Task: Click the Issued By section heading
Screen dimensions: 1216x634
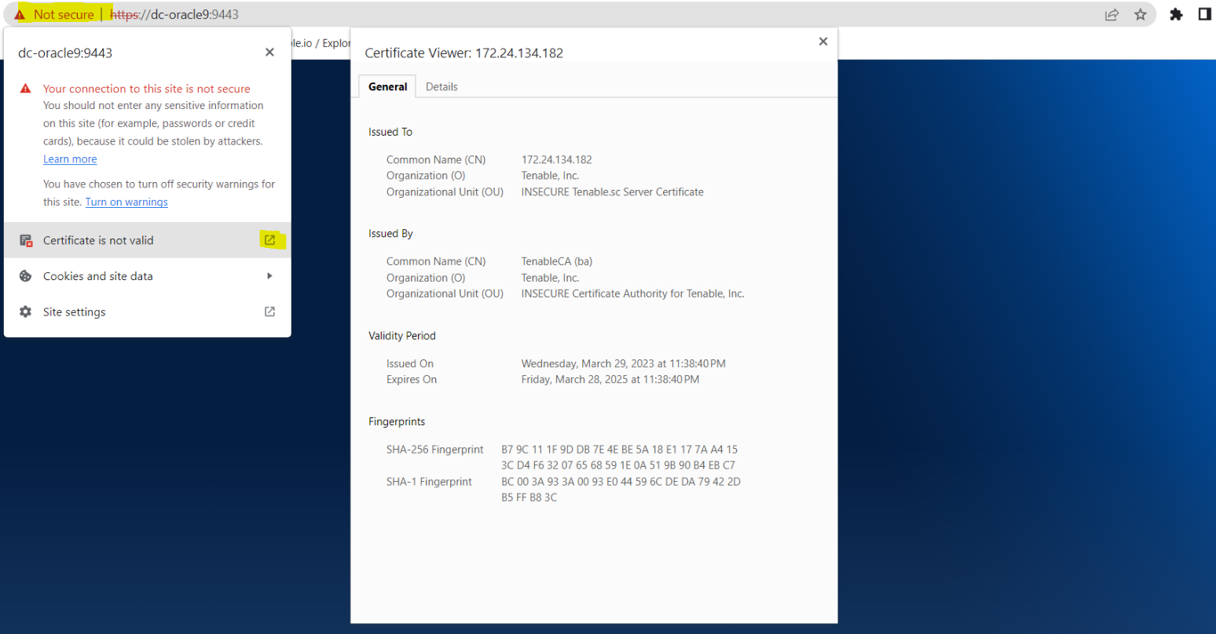Action: 390,233
